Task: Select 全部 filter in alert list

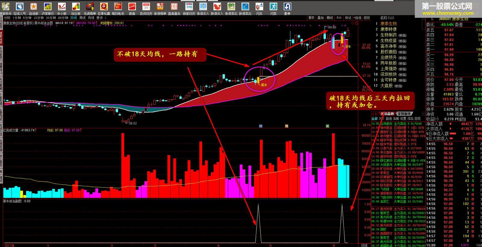Action: click(374, 119)
